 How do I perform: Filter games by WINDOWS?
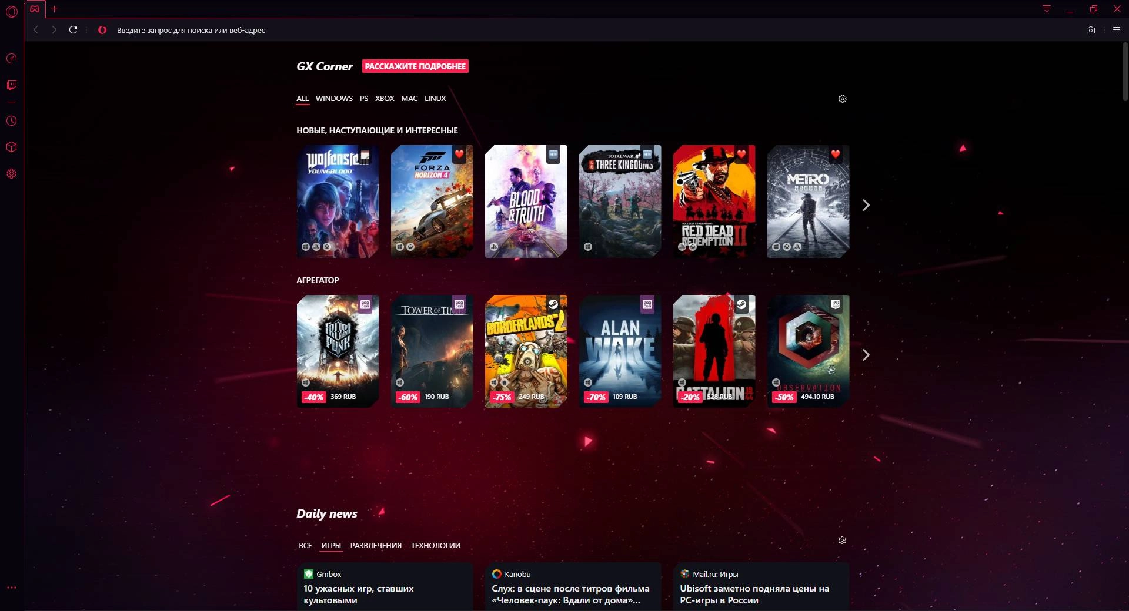tap(334, 99)
